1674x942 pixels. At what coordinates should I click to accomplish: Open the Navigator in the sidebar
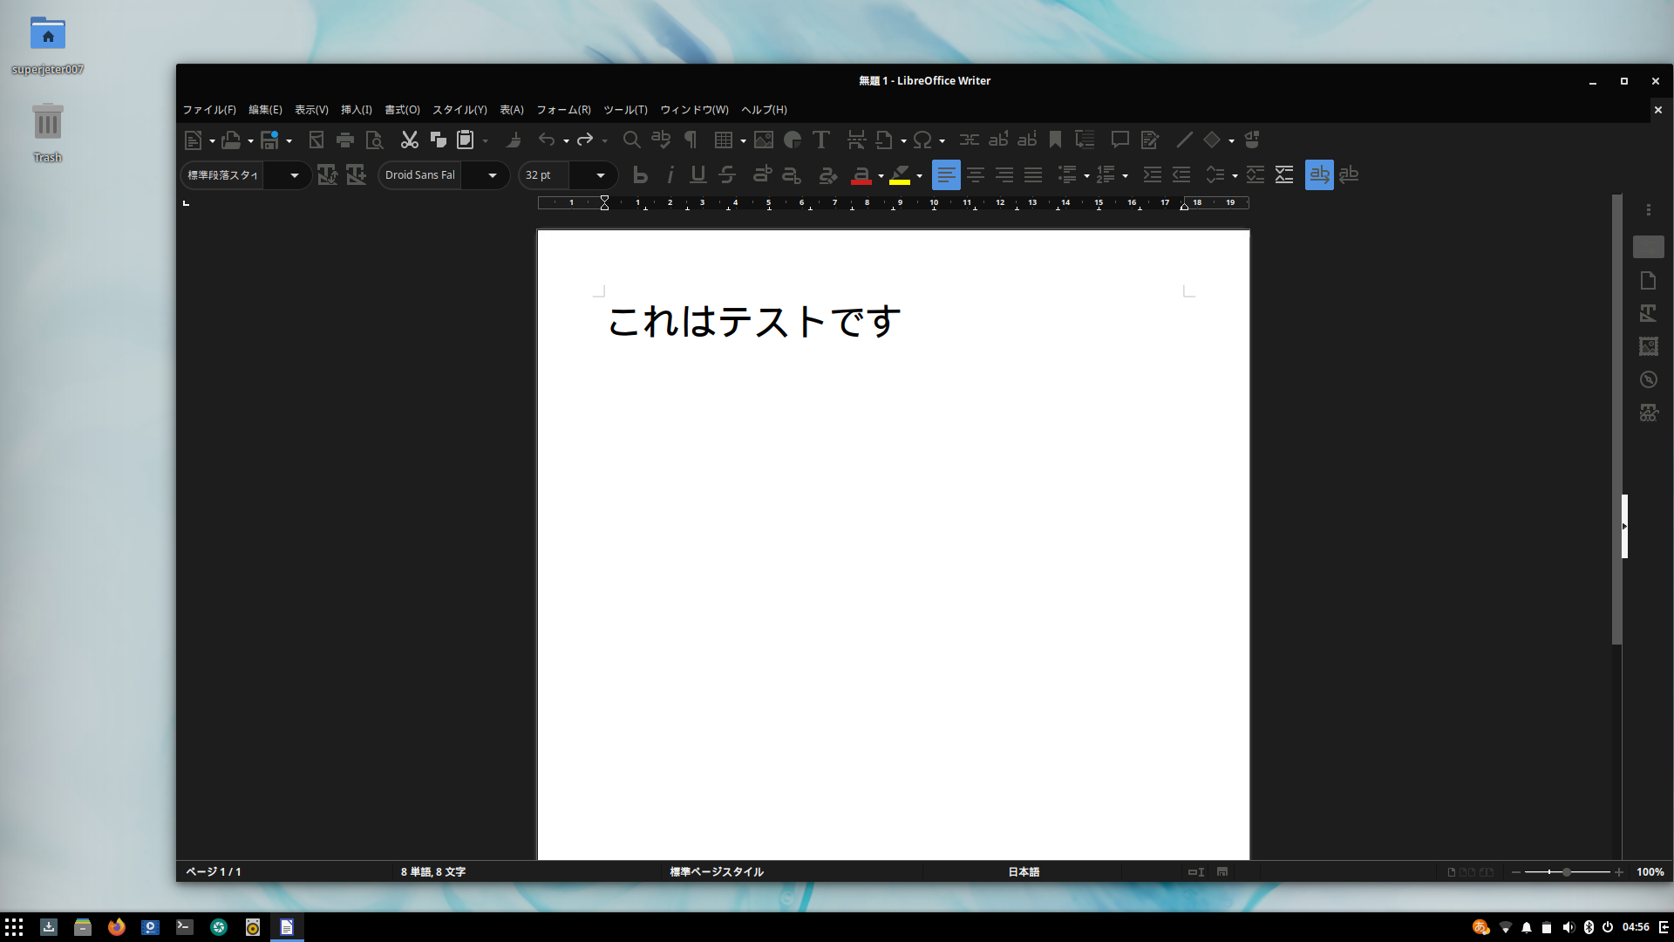pyautogui.click(x=1648, y=379)
